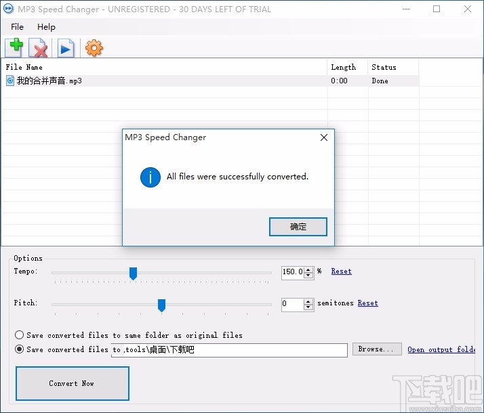Screen dimensions: 484x413
Task: Open the Help menu
Action: coord(46,27)
